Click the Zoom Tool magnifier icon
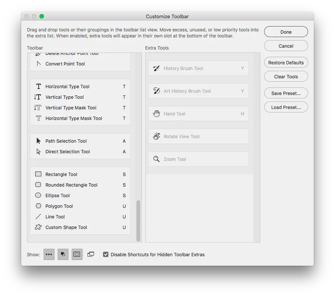The image size is (335, 296). pyautogui.click(x=157, y=159)
